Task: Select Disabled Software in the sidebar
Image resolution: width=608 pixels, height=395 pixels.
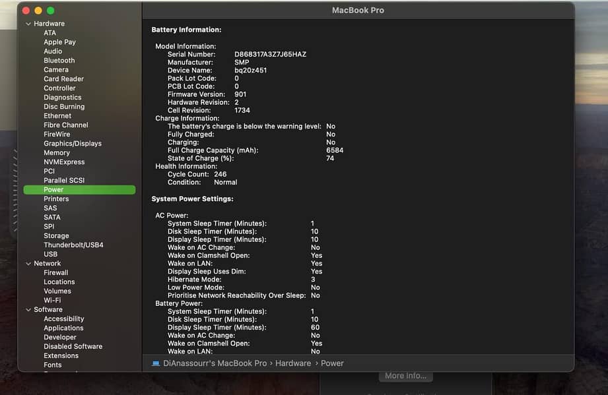Action: point(73,347)
